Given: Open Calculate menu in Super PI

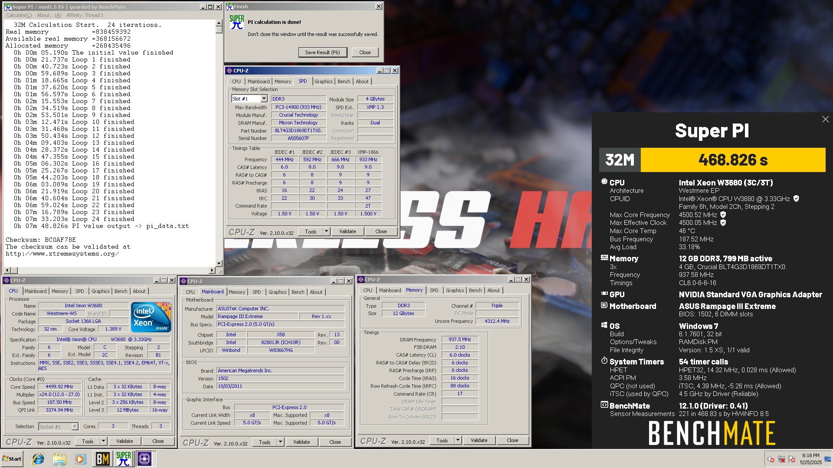Looking at the screenshot, I should [x=19, y=15].
